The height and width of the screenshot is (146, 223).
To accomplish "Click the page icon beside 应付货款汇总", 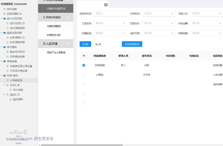I will tap(8, 23).
